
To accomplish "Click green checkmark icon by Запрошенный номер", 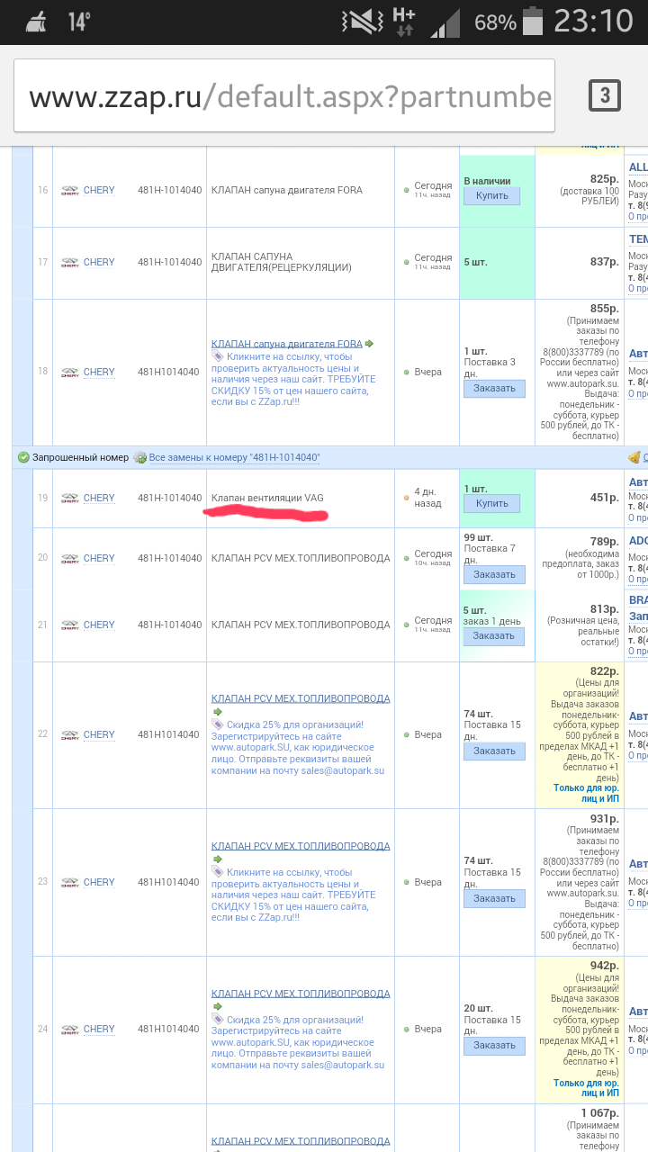I will [x=23, y=457].
